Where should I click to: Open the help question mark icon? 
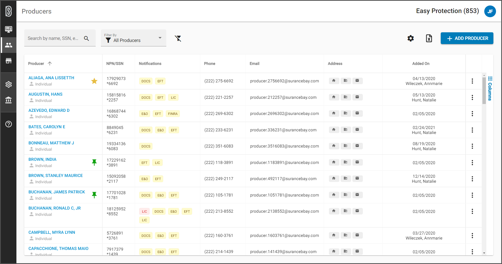(9, 124)
